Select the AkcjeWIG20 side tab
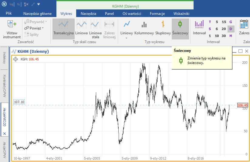Image resolution: width=250 pixels, height=162 pixels. (x=4, y=117)
